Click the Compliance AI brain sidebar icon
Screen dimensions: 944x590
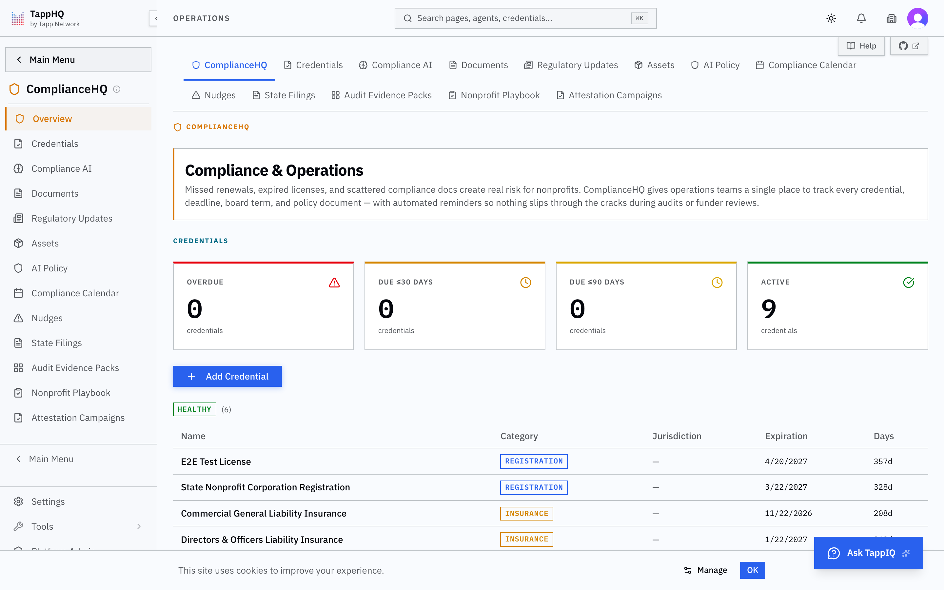click(18, 168)
